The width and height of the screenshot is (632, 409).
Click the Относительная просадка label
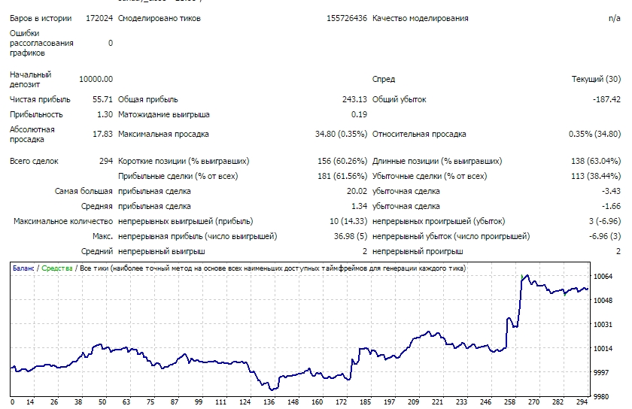419,134
